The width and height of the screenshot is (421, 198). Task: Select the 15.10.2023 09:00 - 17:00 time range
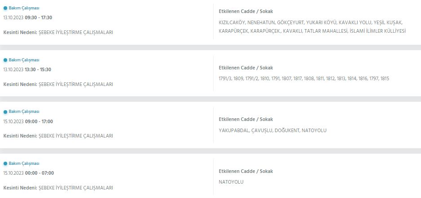point(27,121)
